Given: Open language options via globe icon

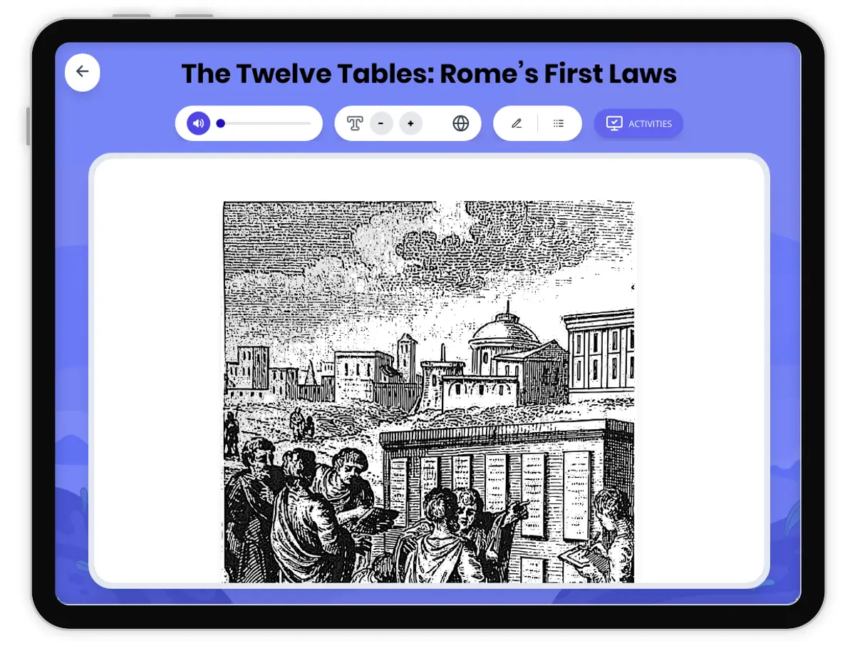Looking at the screenshot, I should [461, 123].
